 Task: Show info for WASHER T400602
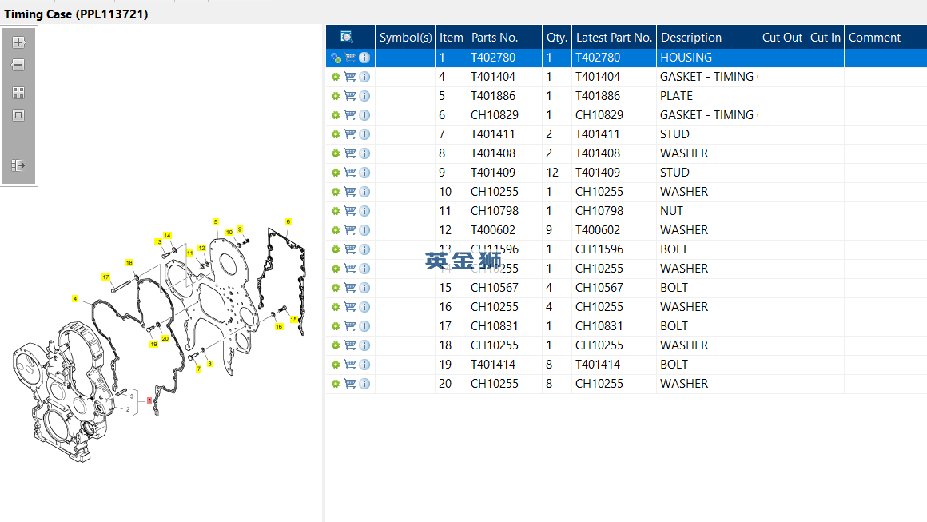[364, 230]
